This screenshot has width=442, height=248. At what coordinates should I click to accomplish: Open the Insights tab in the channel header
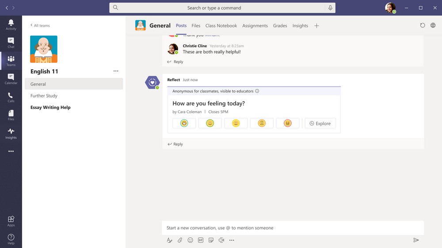pos(300,26)
